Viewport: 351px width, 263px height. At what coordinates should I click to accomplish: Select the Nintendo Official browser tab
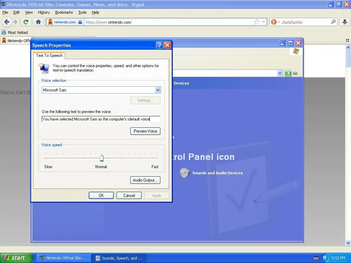17,41
